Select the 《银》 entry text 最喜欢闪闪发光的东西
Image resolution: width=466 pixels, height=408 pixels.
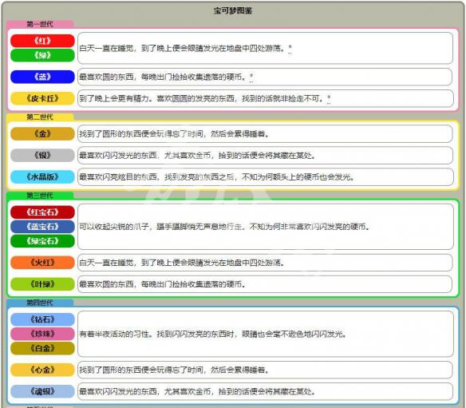[197, 155]
